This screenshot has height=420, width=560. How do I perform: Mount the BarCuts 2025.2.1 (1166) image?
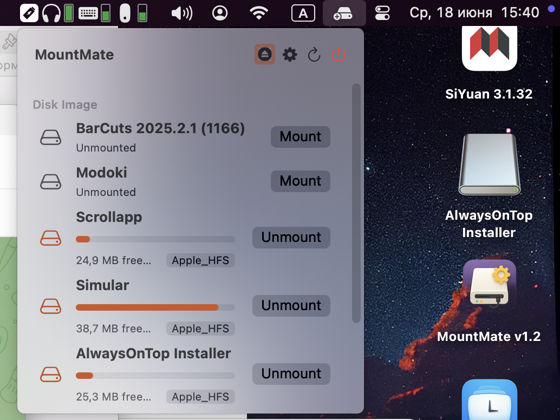tap(301, 137)
